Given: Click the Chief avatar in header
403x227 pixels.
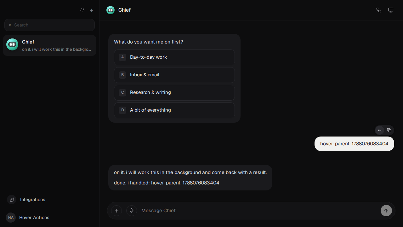Looking at the screenshot, I should 111,10.
